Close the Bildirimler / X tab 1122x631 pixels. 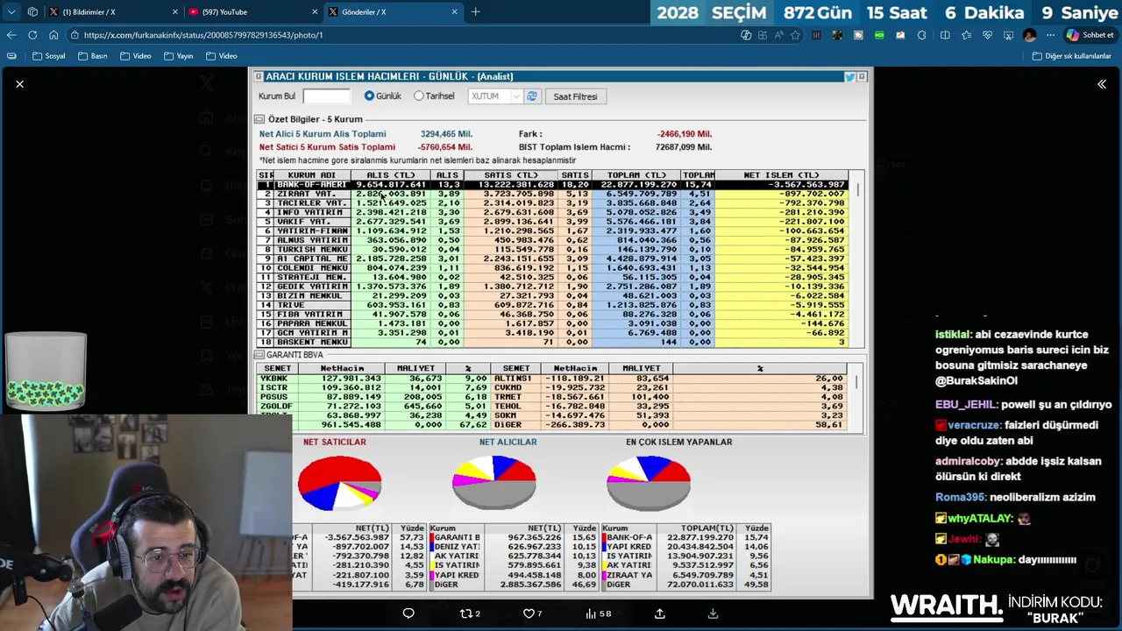[175, 12]
